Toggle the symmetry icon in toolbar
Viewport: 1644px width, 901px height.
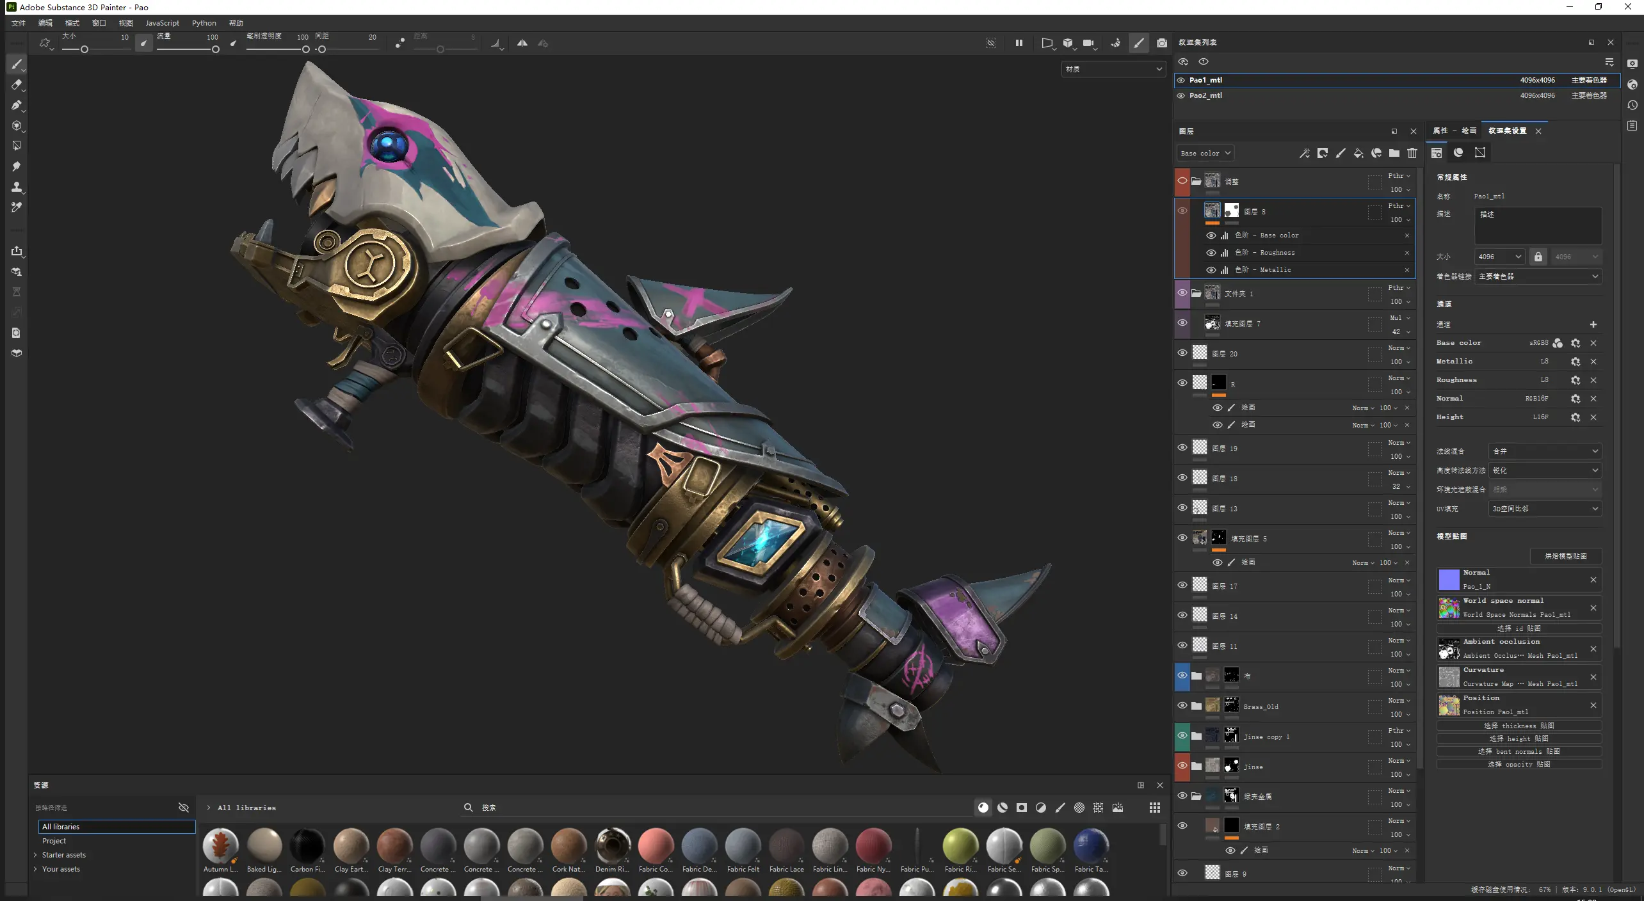522,43
